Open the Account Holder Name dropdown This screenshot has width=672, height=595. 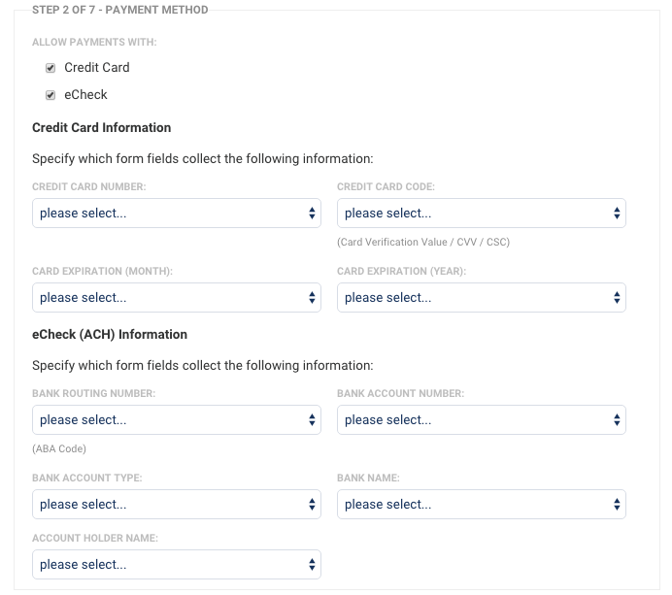[177, 564]
